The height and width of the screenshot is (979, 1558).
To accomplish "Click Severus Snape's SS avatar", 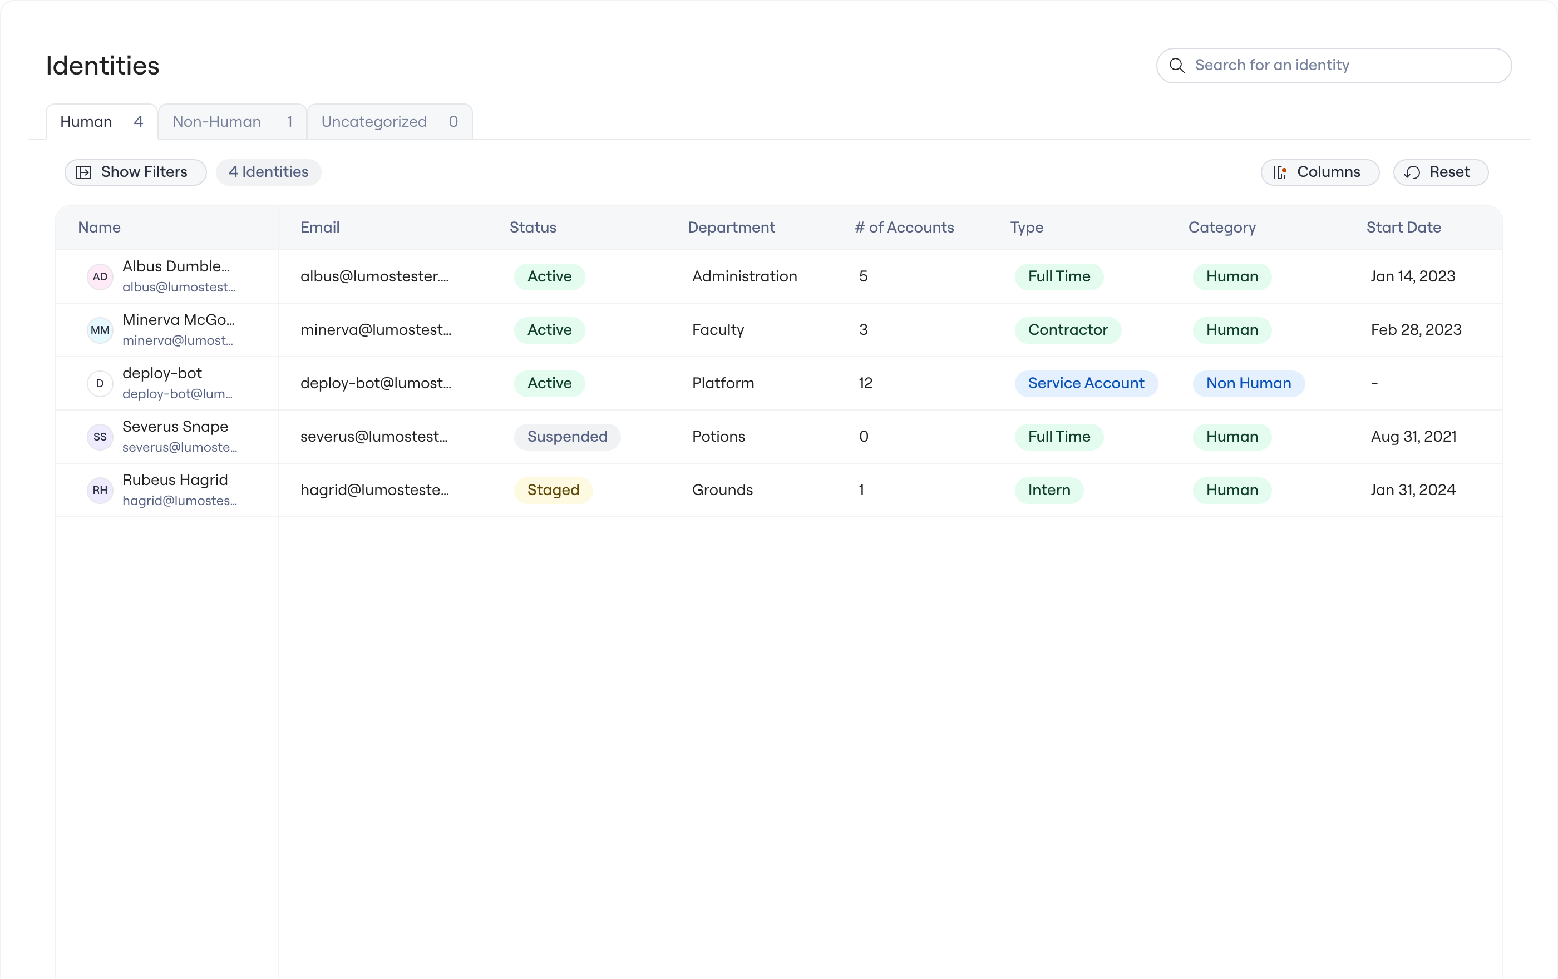I will [100, 437].
